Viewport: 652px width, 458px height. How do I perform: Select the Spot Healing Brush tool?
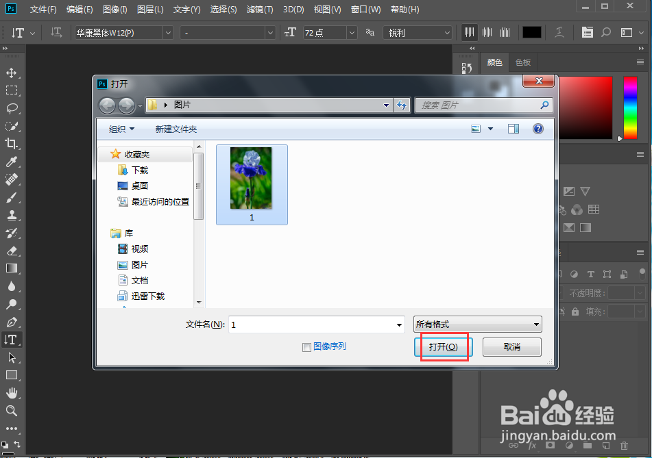tap(11, 179)
